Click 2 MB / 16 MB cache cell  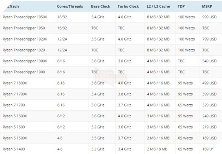[158, 138]
